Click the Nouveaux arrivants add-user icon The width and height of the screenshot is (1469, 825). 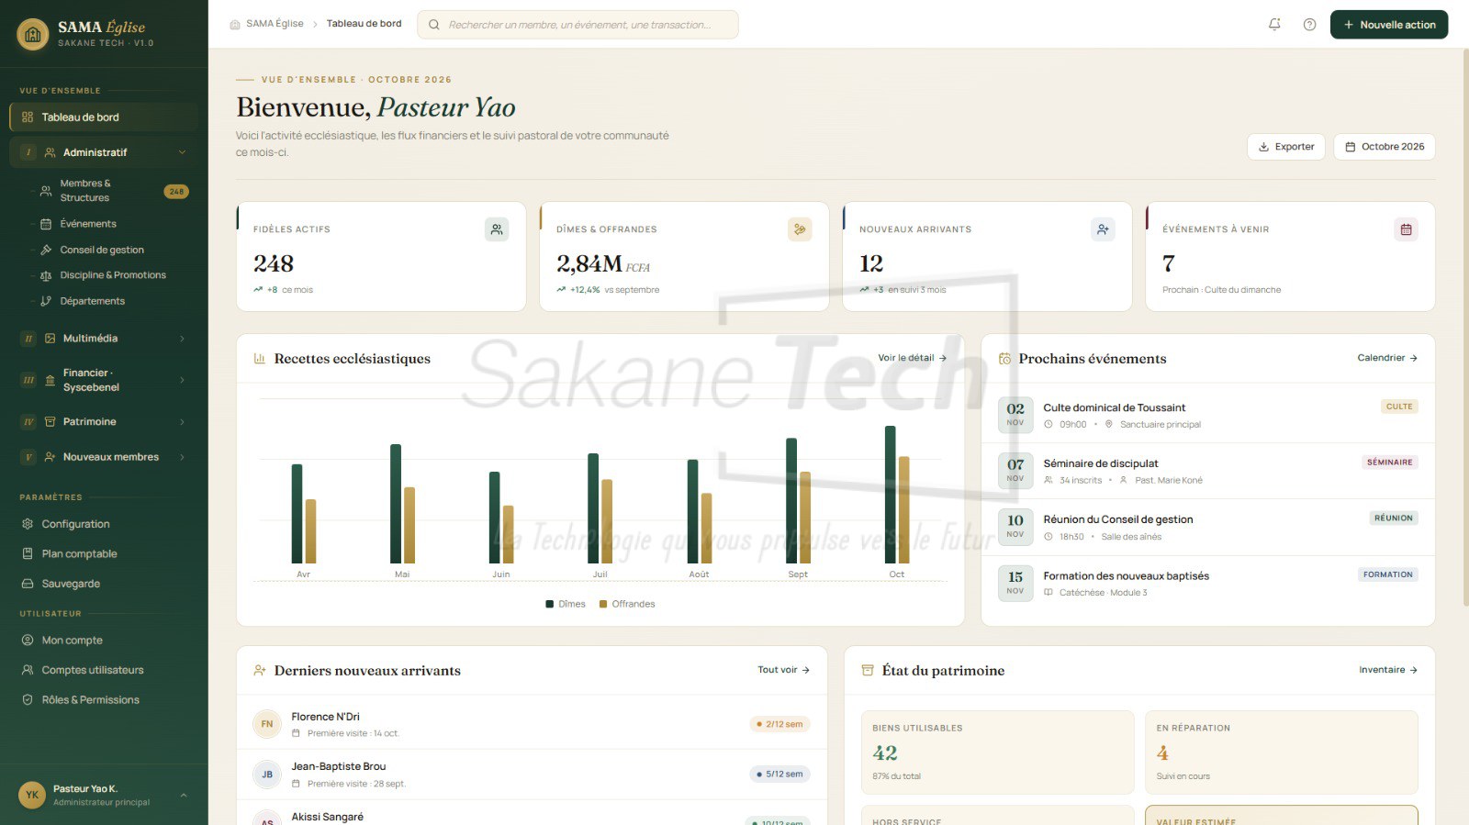(x=1103, y=229)
